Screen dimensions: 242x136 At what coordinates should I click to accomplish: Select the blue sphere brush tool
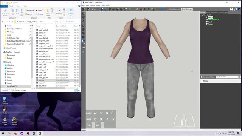(102, 9)
